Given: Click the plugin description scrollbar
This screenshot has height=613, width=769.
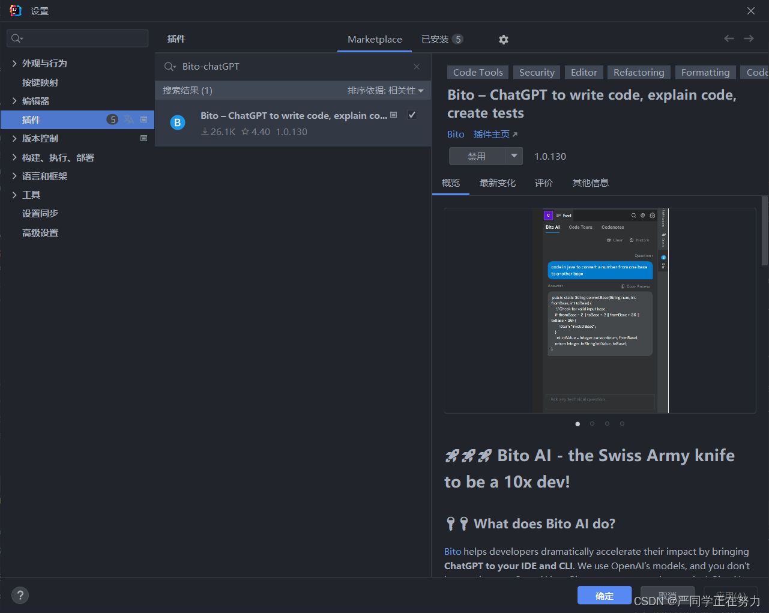Looking at the screenshot, I should [x=765, y=231].
